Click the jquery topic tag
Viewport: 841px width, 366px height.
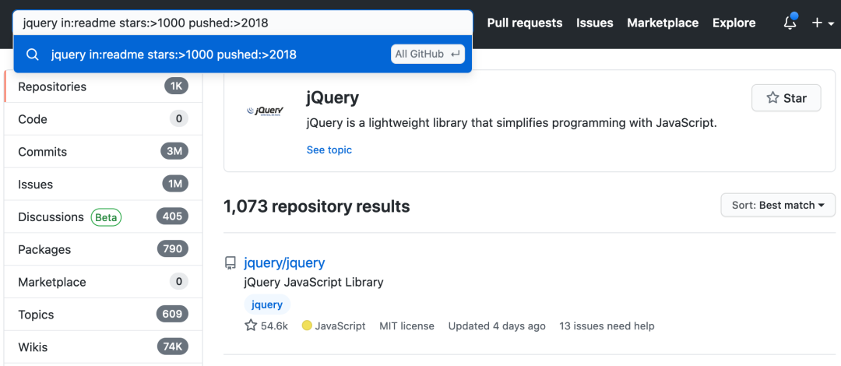click(267, 304)
